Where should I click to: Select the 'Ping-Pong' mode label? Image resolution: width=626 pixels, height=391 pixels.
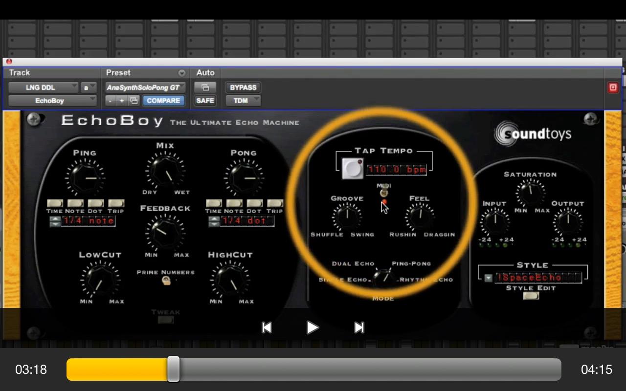(411, 263)
